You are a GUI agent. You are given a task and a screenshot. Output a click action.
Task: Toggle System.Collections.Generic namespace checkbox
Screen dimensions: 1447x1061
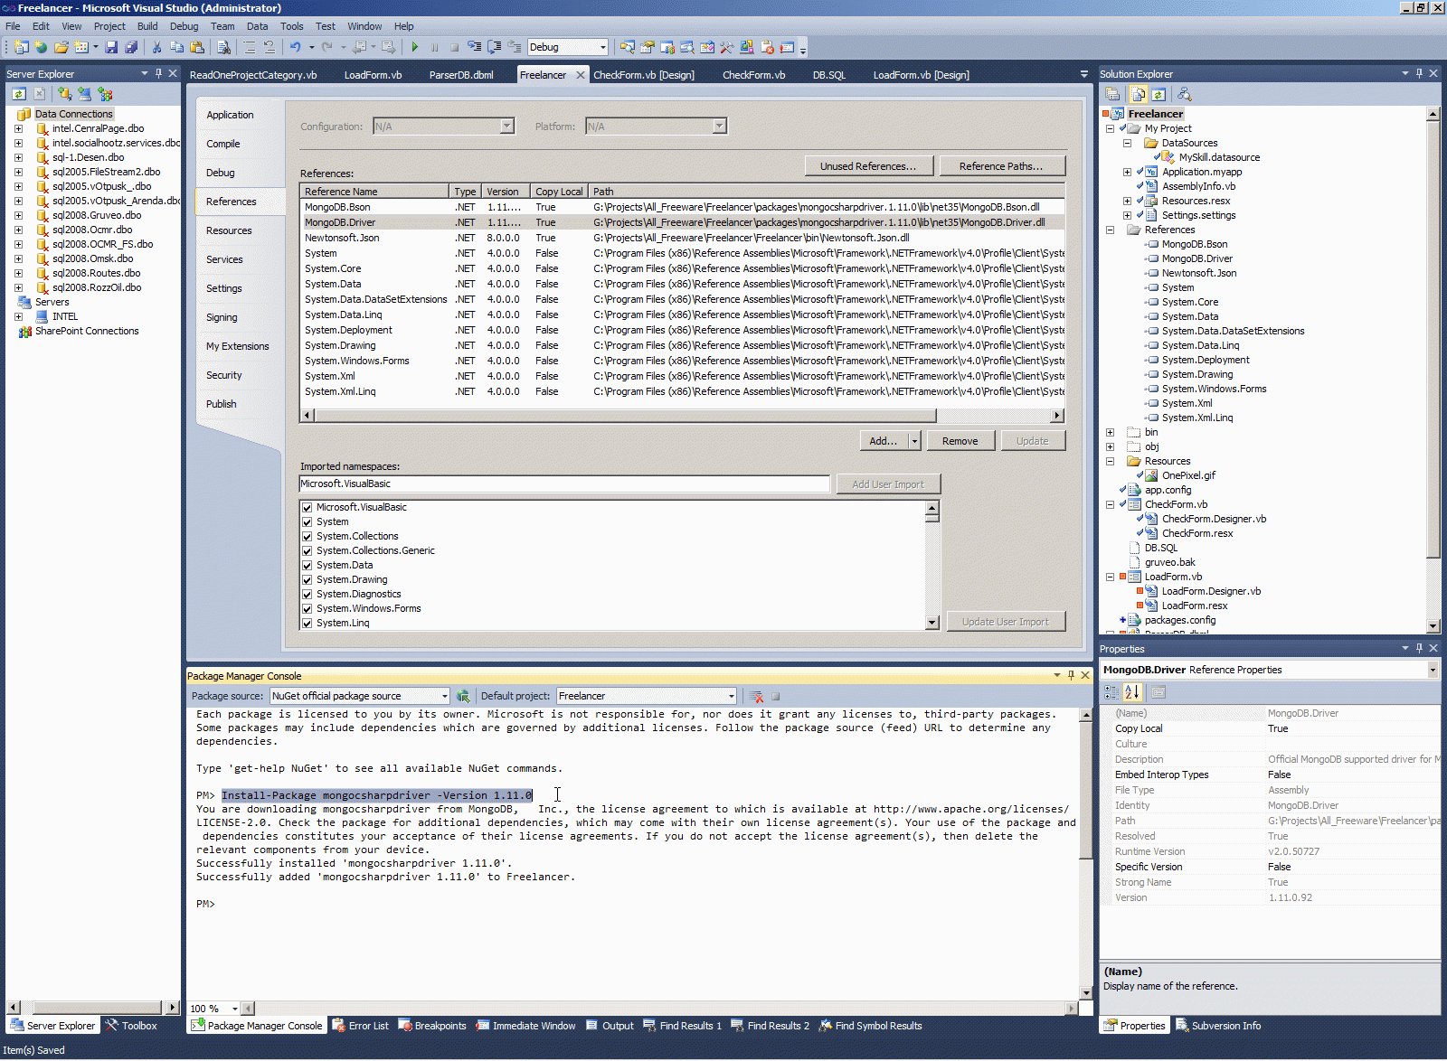[307, 551]
